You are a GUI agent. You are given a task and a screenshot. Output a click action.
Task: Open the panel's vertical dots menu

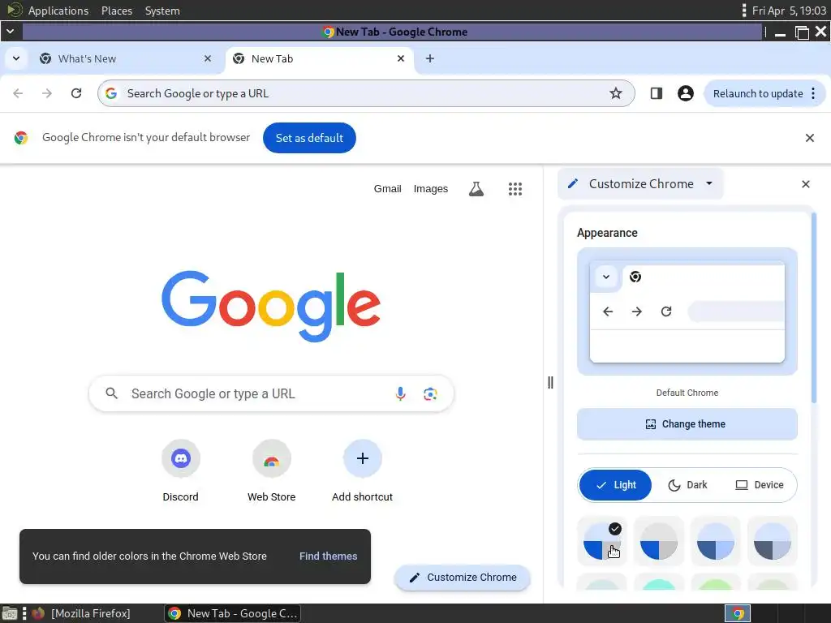pyautogui.click(x=744, y=10)
